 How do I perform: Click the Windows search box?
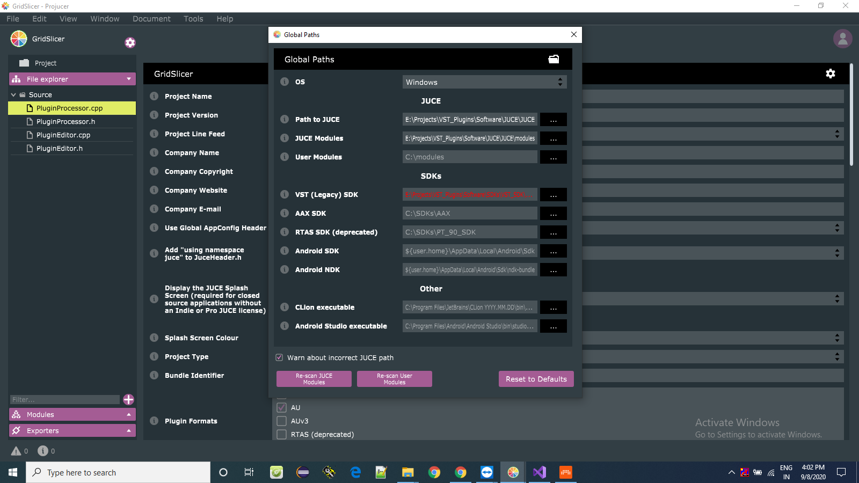coord(118,472)
